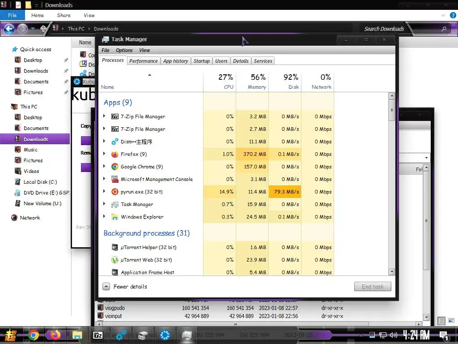Click the µTorrent Helper process icon
This screenshot has width=458, height=344.
[x=115, y=247]
